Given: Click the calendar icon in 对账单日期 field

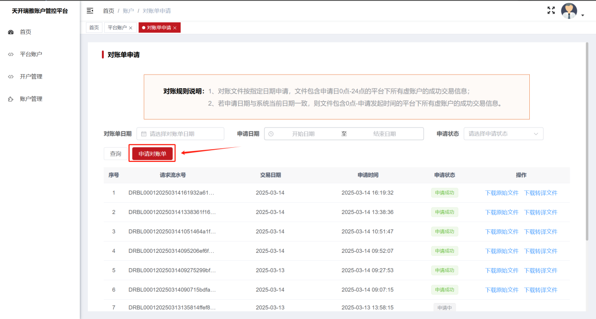Looking at the screenshot, I should 144,134.
